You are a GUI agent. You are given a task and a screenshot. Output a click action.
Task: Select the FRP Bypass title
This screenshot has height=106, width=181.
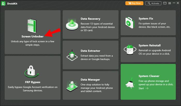pyautogui.click(x=33, y=82)
